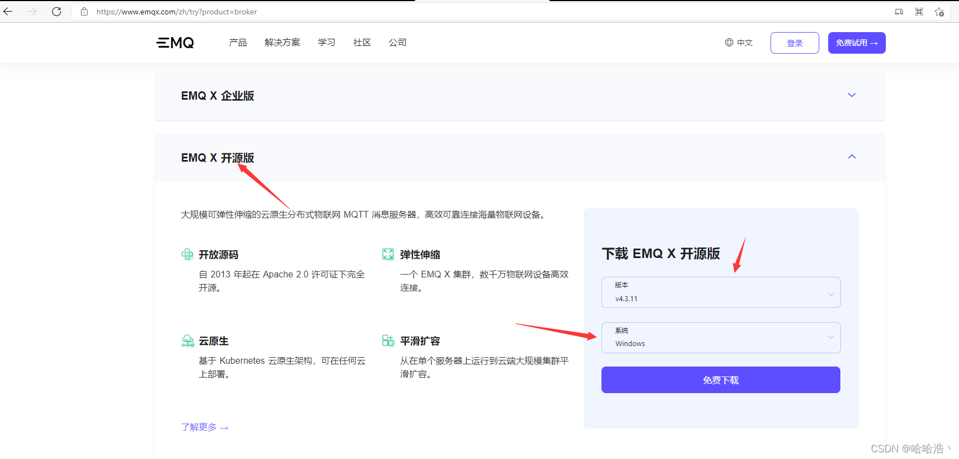The image size is (959, 459).
Task: Expand the EMQ X 企业版 section chevron
Action: coord(852,95)
